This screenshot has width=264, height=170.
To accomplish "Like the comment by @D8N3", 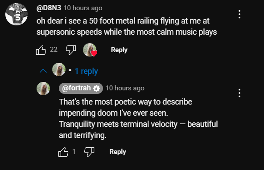I will point(41,50).
